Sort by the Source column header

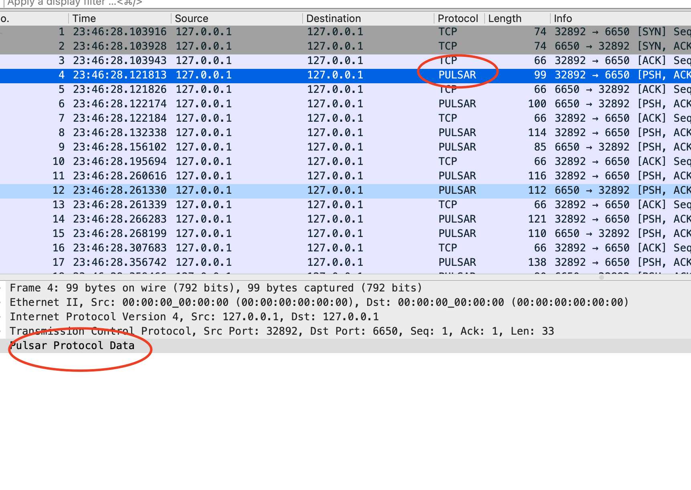tap(192, 18)
